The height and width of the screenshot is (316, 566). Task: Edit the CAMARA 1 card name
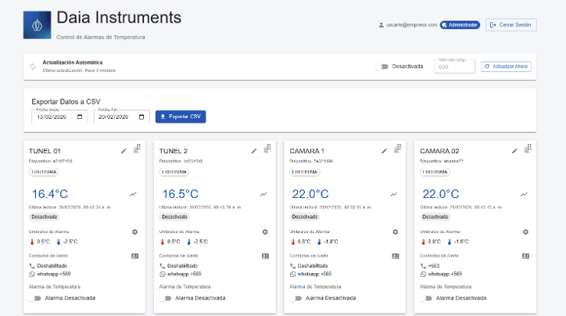[384, 151]
